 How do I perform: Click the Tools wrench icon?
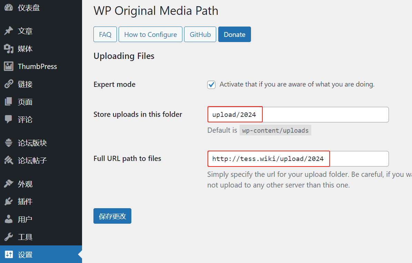9,237
